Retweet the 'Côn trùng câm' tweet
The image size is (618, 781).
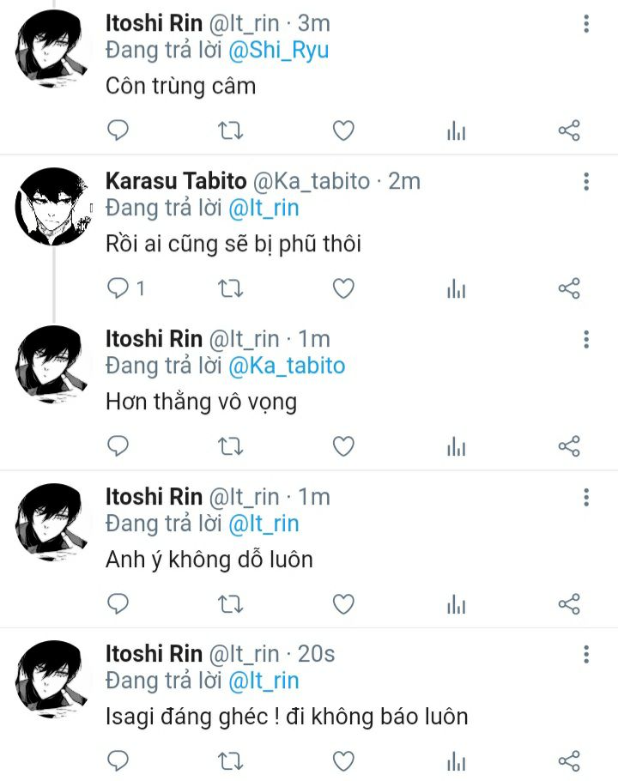tap(231, 130)
